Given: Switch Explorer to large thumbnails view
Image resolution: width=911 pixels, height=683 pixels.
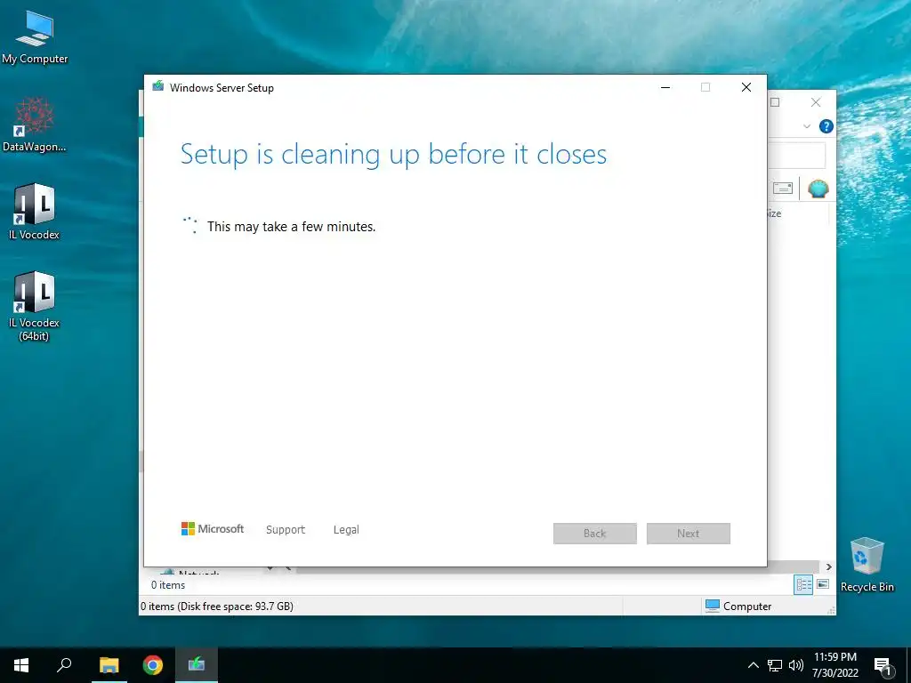Looking at the screenshot, I should (823, 584).
